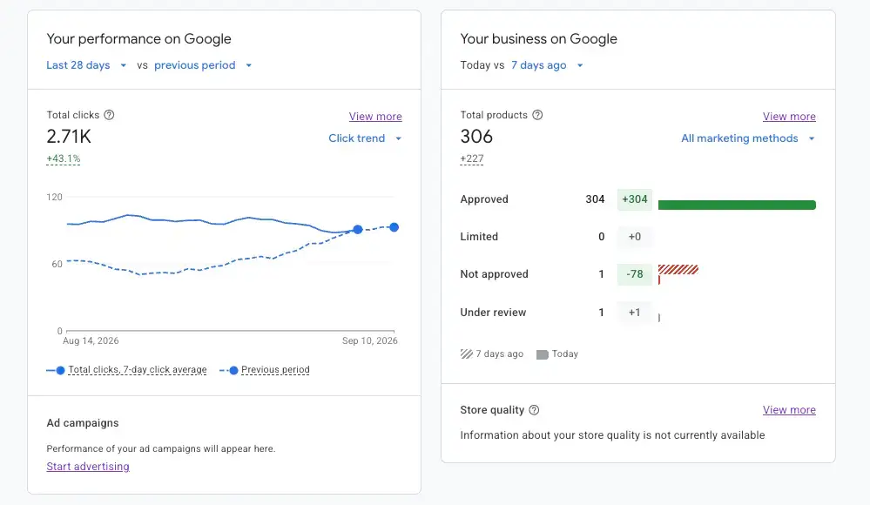Image resolution: width=870 pixels, height=505 pixels.
Task: Click the +43.1% change value
Action: [x=64, y=158]
